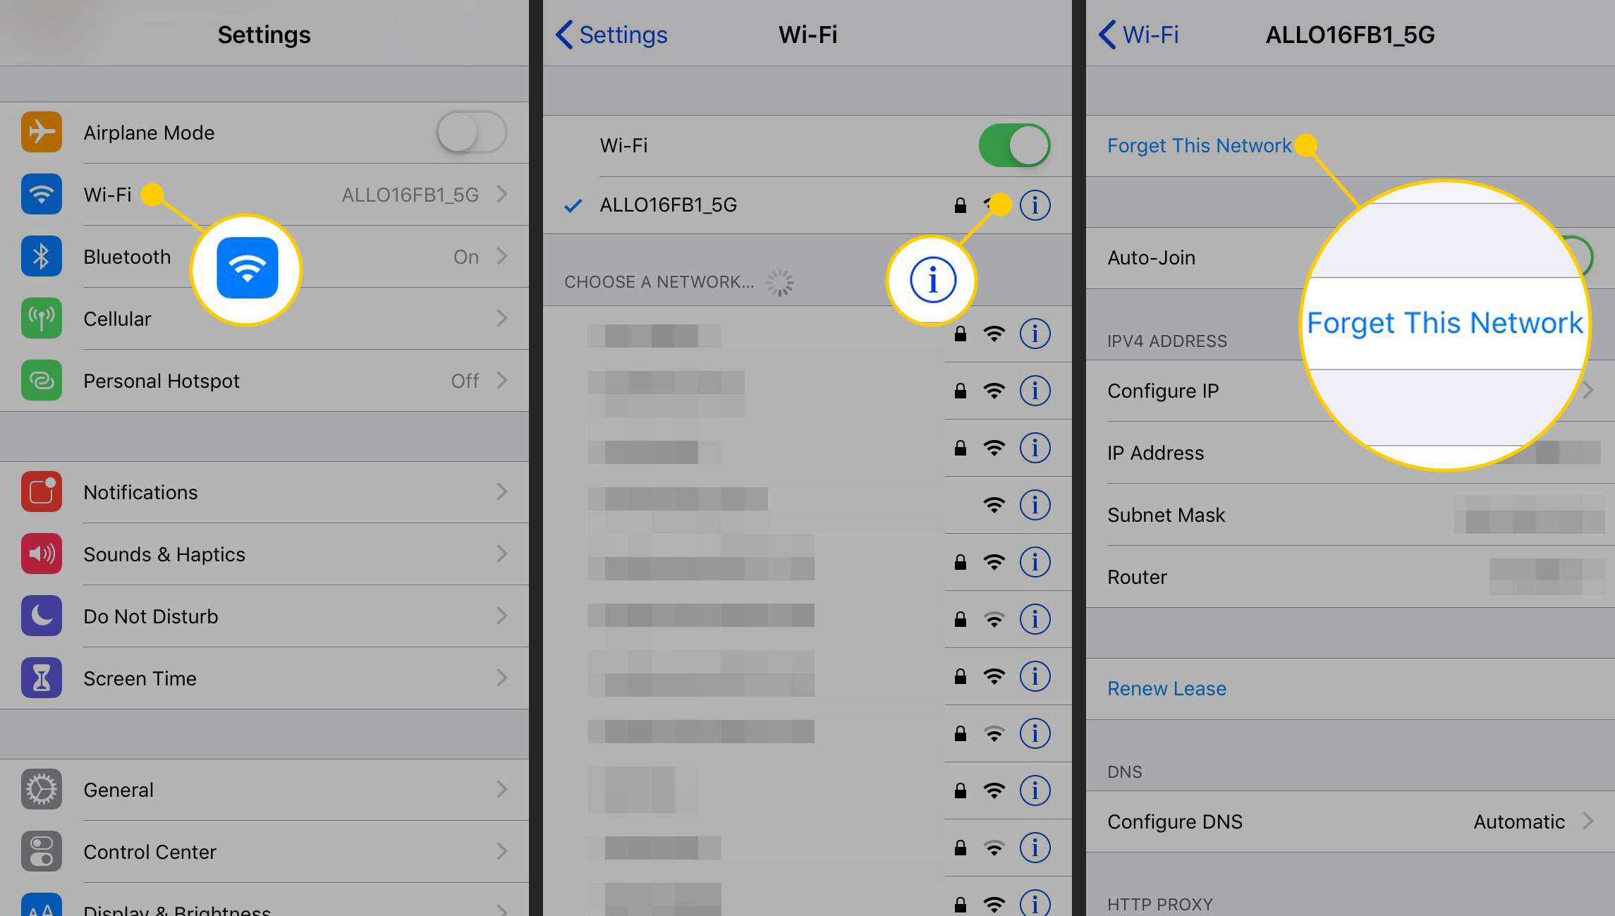Viewport: 1615px width, 916px height.
Task: Tap Renew Lease button
Action: 1167,688
